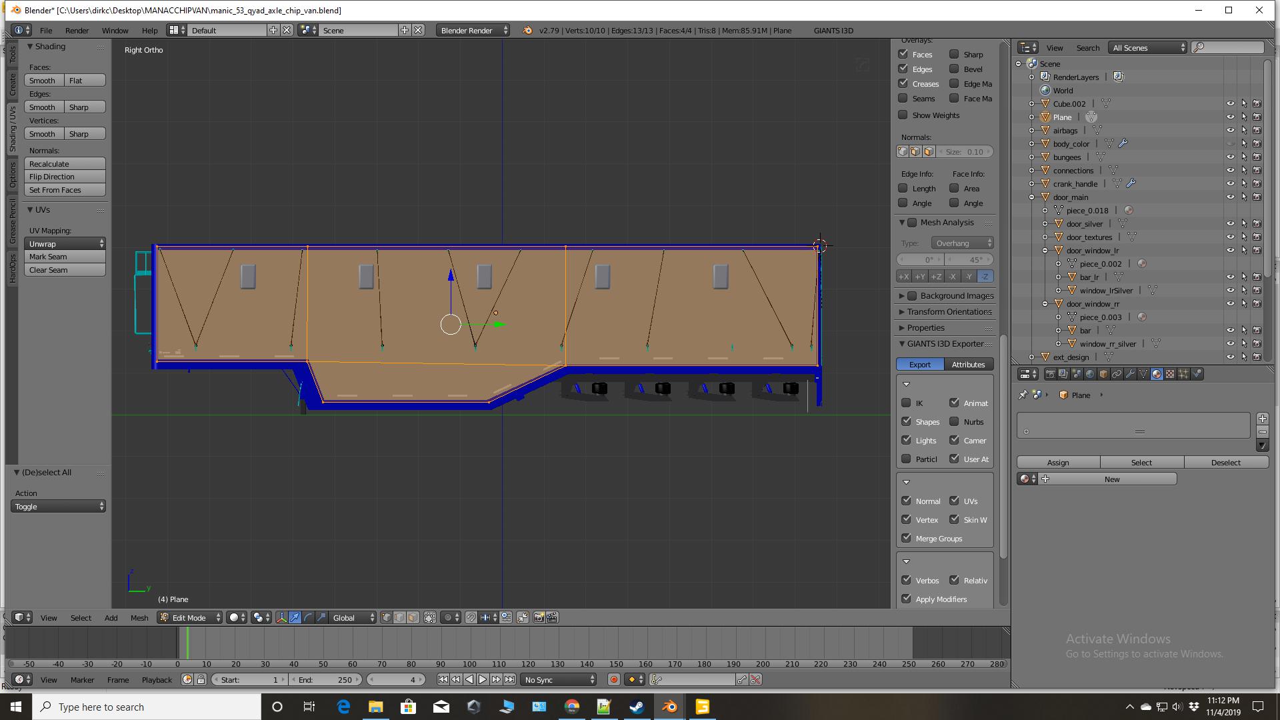Toggle the 3D manipulator axes icon

[x=281, y=618]
